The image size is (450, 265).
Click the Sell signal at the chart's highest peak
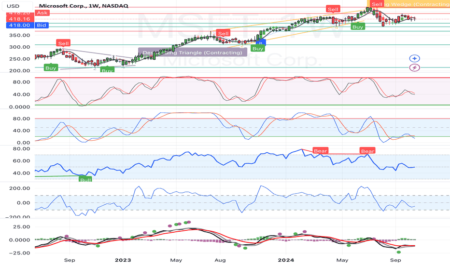coord(377,4)
